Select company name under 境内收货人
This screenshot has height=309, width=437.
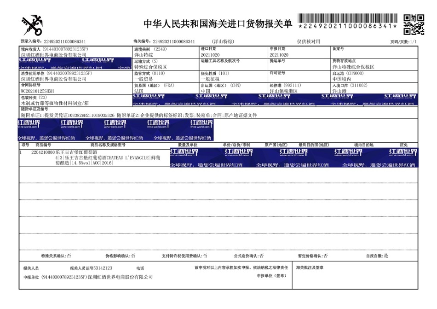point(54,55)
